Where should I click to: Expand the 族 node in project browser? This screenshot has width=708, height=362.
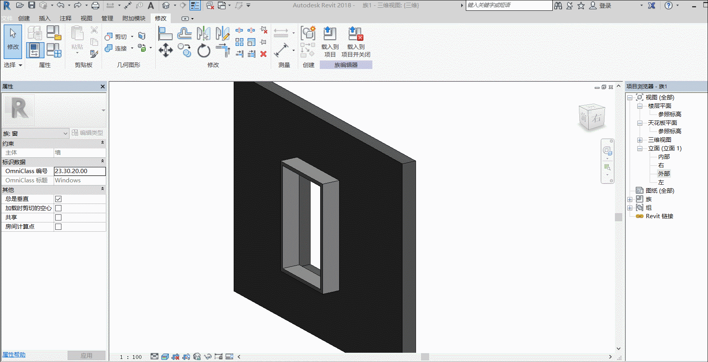pyautogui.click(x=630, y=199)
